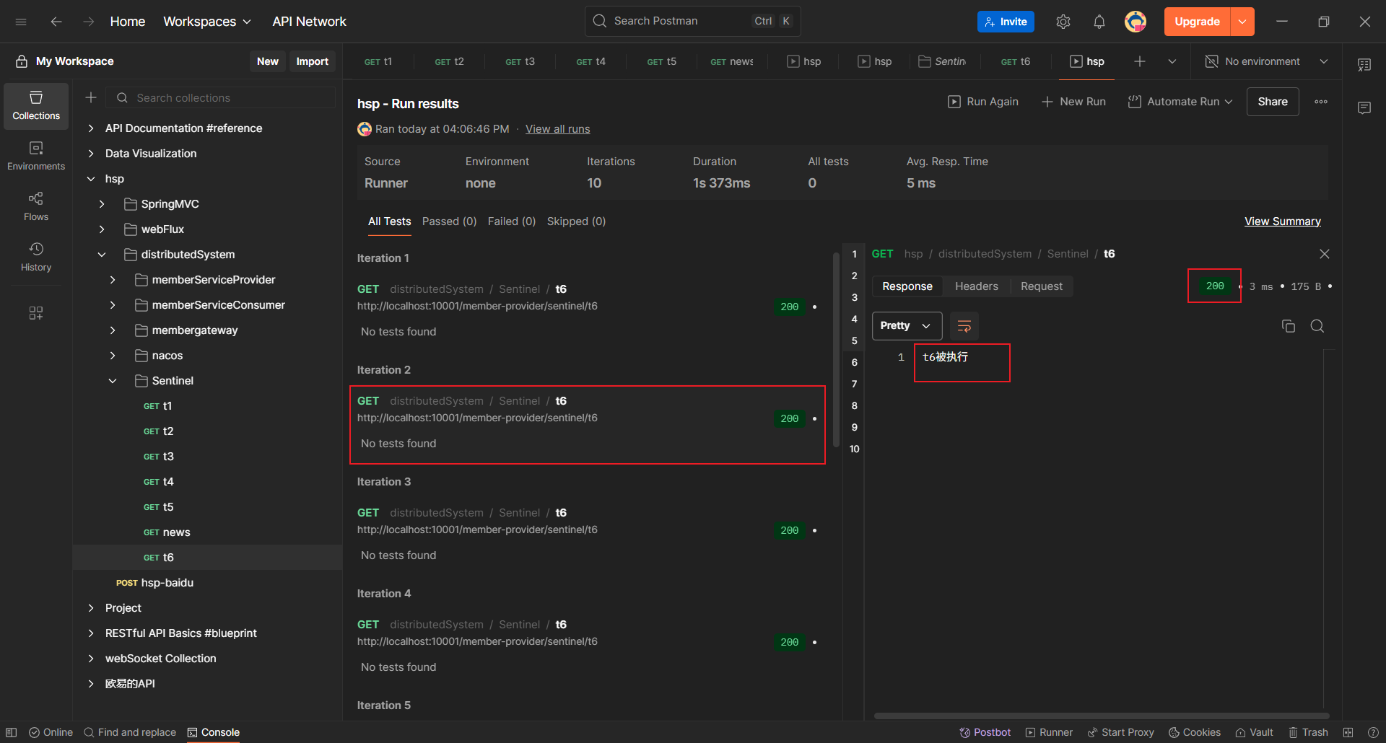
Task: Copy the response body with copy icon
Action: pyautogui.click(x=1288, y=326)
